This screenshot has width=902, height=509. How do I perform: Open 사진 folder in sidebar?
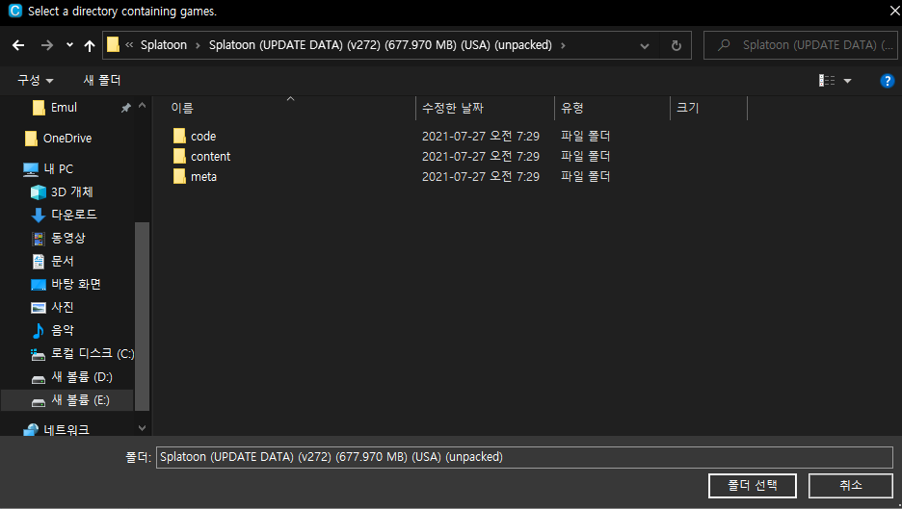62,307
